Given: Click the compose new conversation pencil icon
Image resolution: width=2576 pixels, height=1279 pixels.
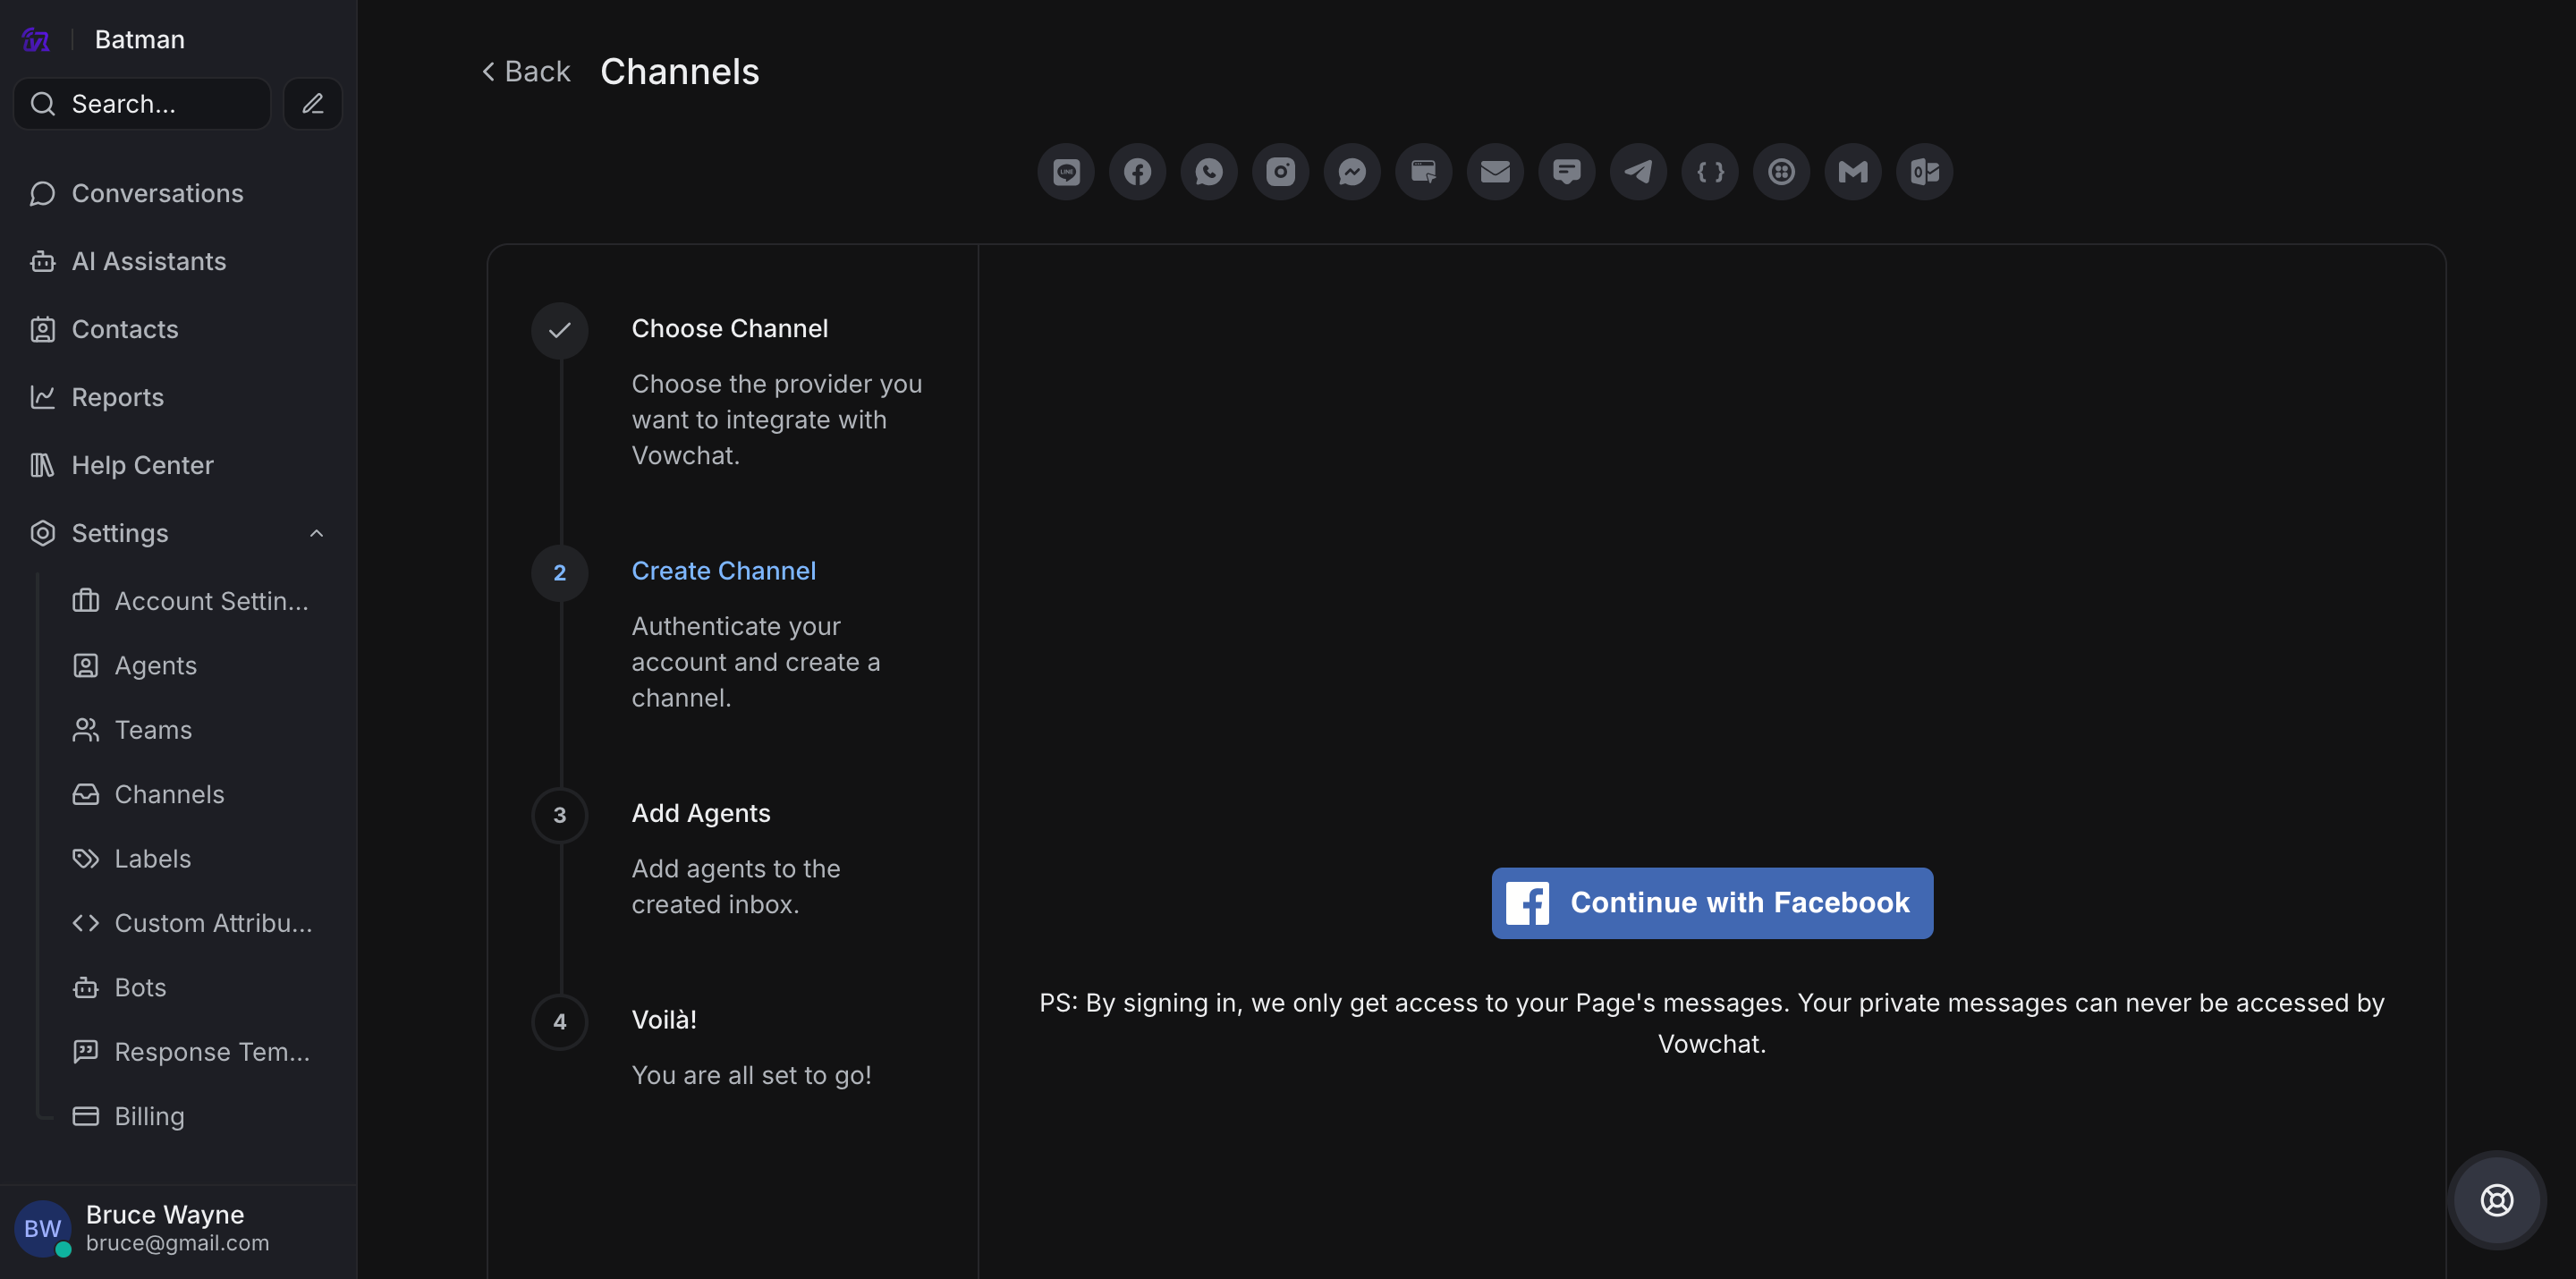Looking at the screenshot, I should [313, 104].
